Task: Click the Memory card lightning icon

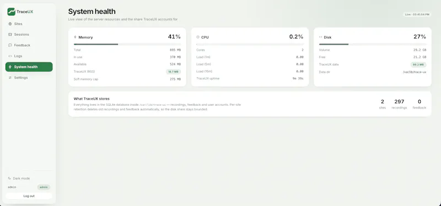Action: (x=75, y=37)
